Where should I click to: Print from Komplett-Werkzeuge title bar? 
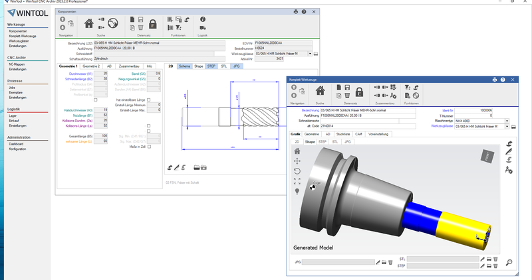(x=494, y=80)
